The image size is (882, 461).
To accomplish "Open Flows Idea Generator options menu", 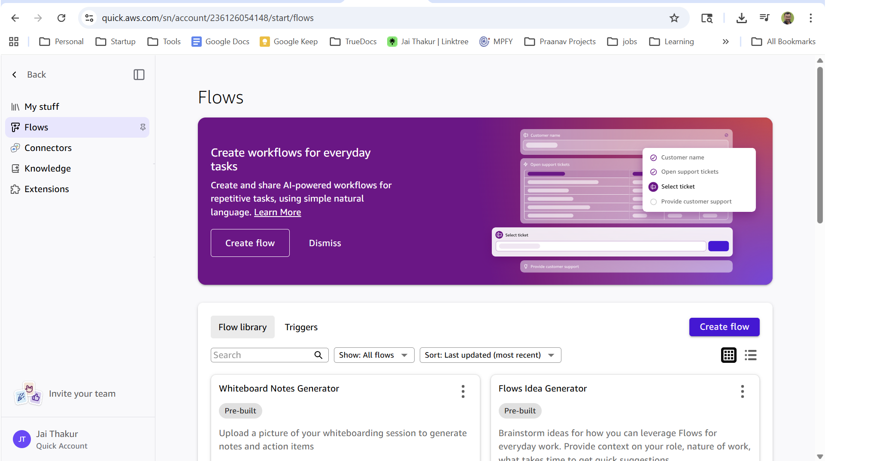I will [743, 391].
